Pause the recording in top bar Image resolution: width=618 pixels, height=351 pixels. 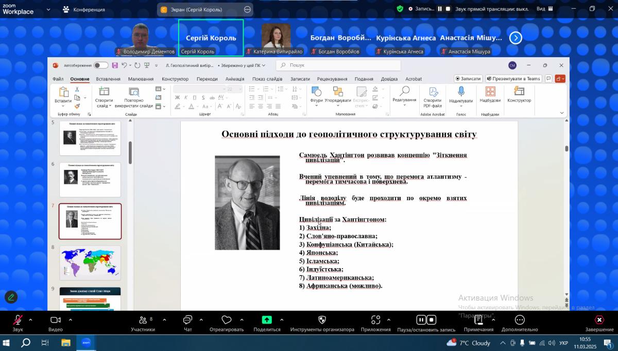pyautogui.click(x=440, y=9)
